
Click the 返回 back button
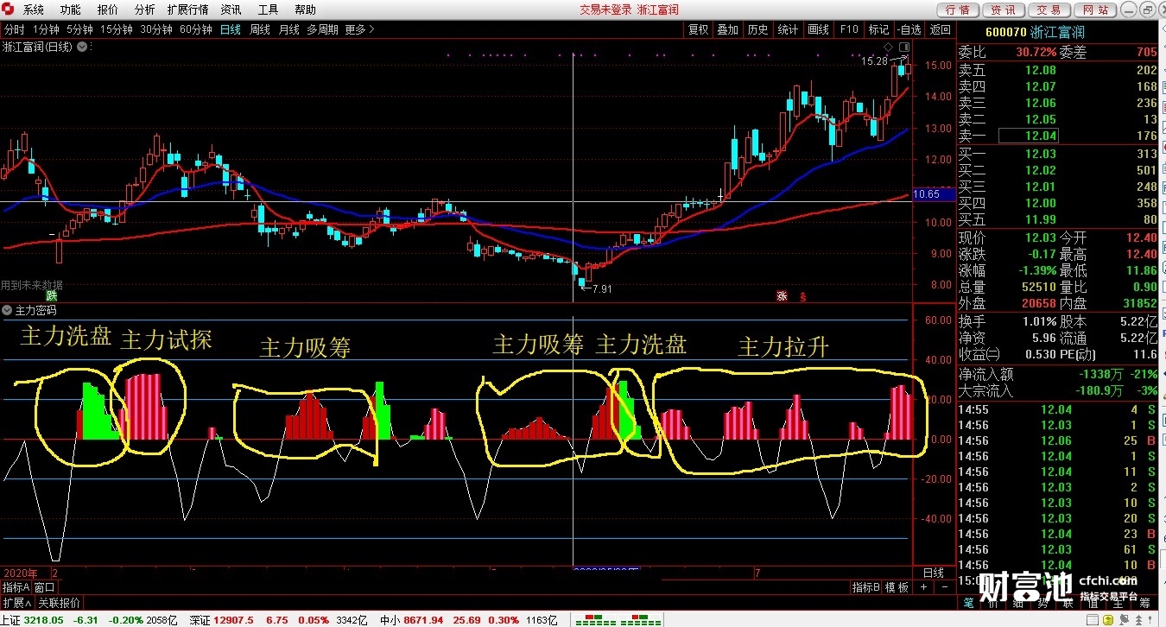940,29
